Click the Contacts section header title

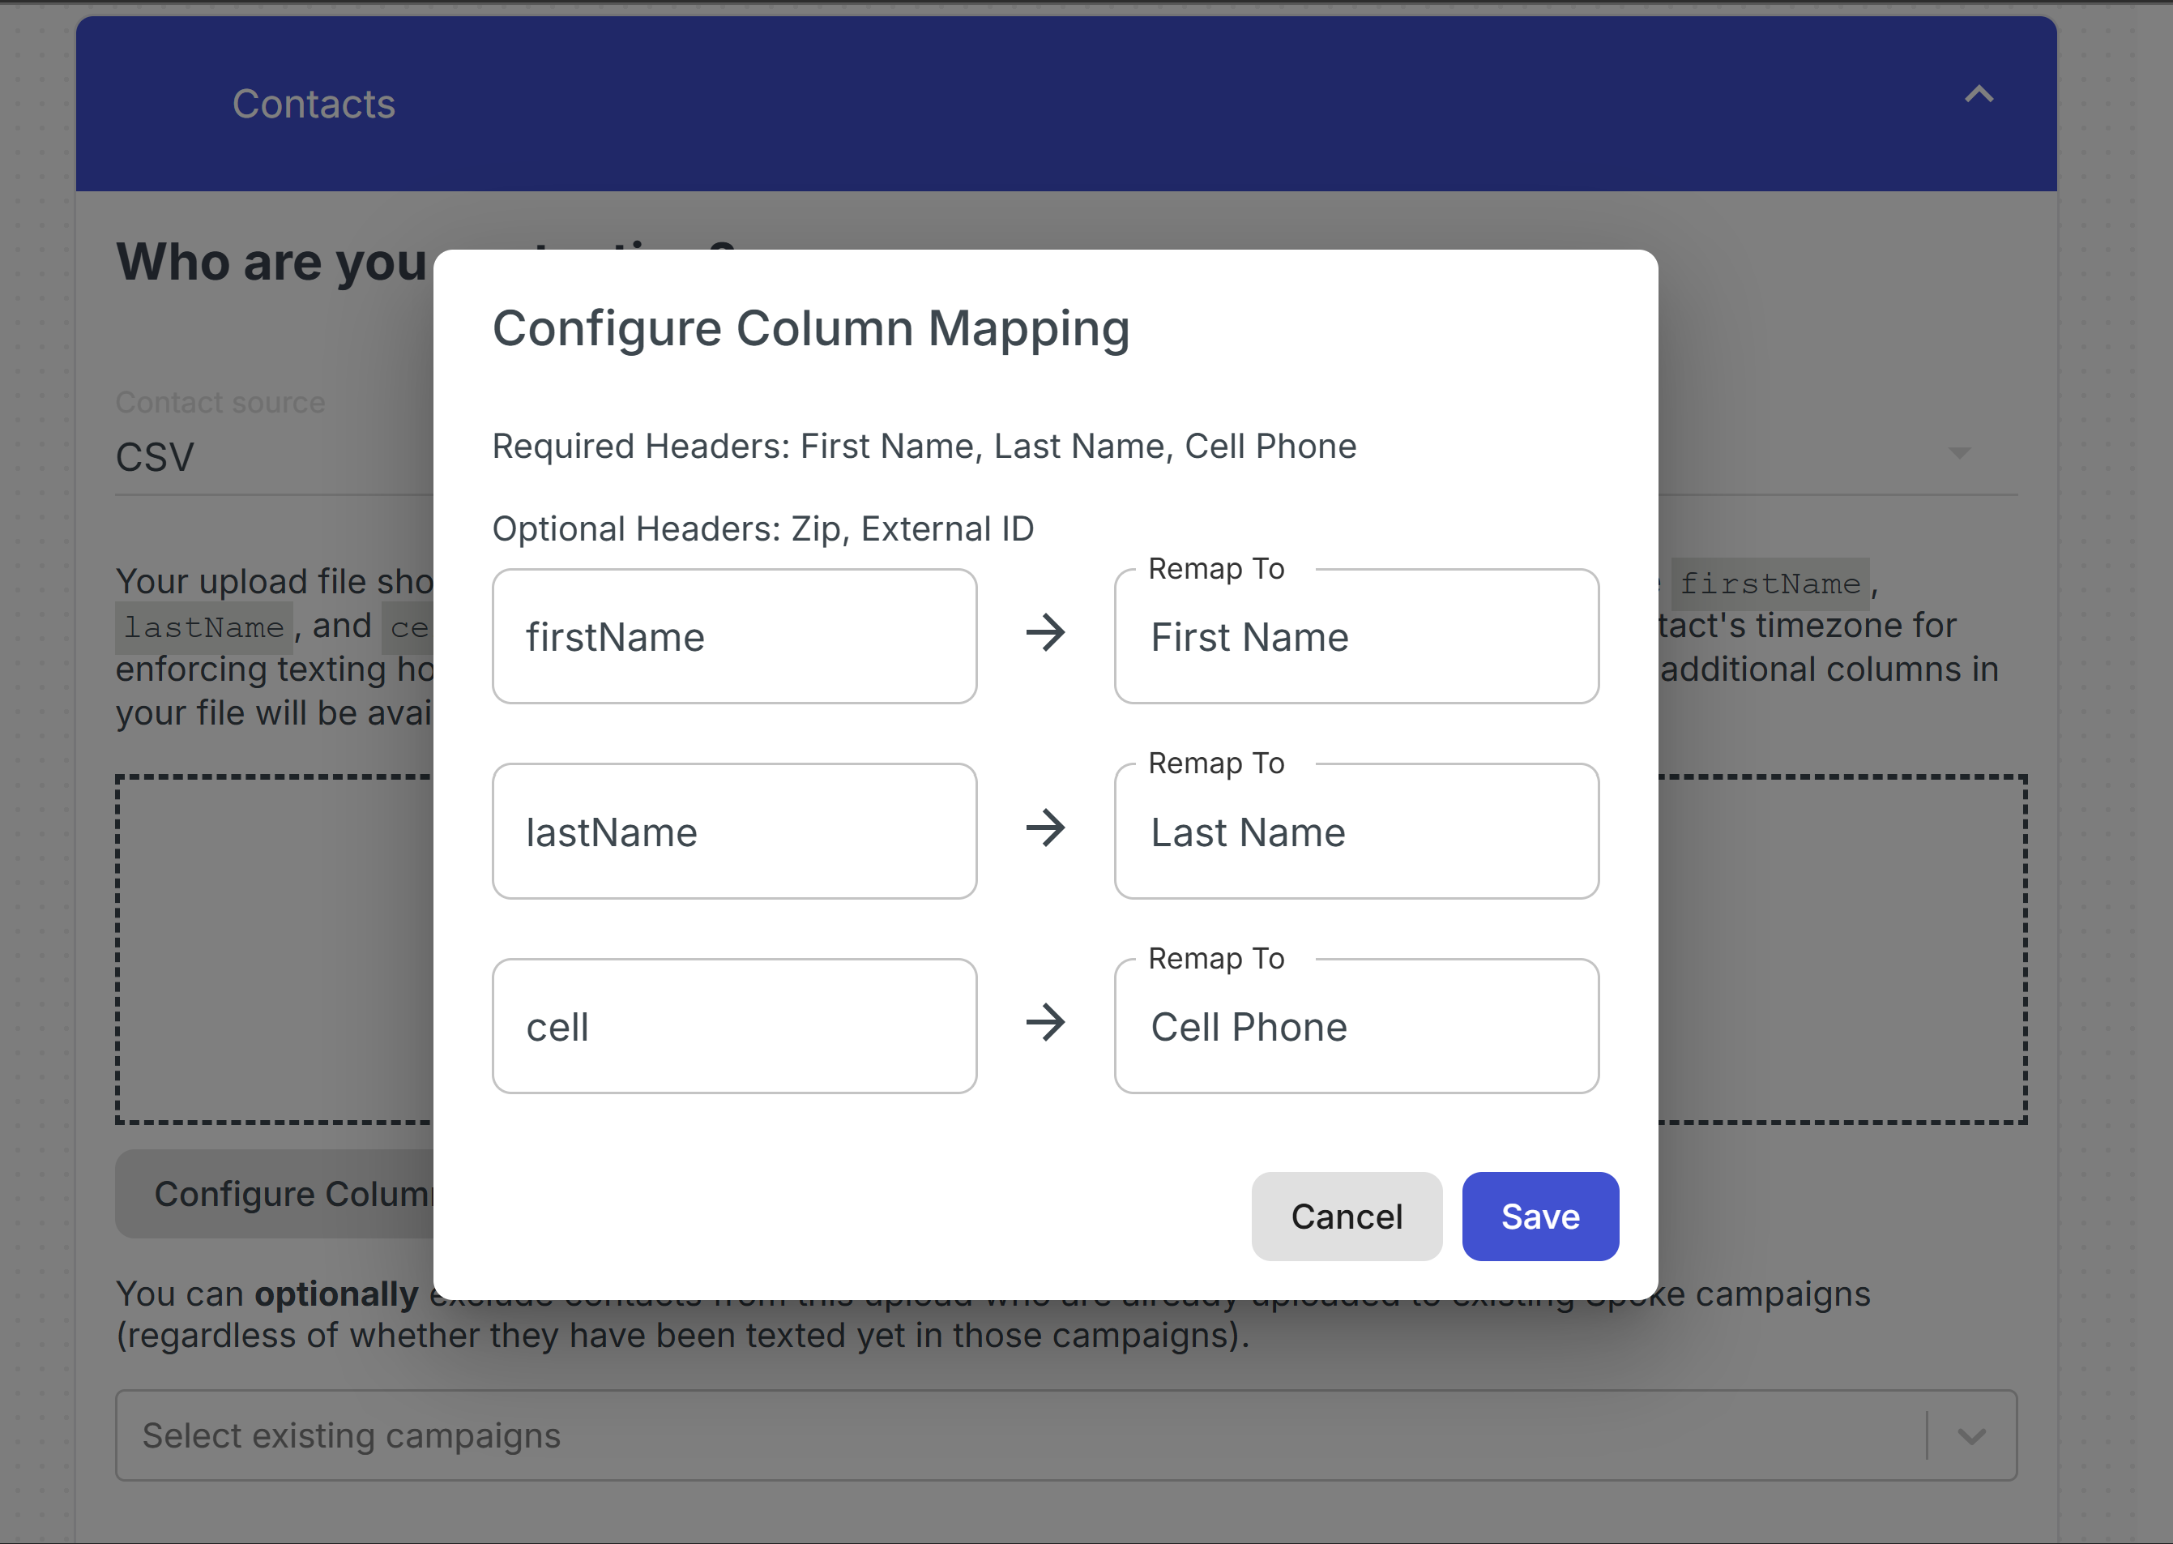click(x=314, y=104)
